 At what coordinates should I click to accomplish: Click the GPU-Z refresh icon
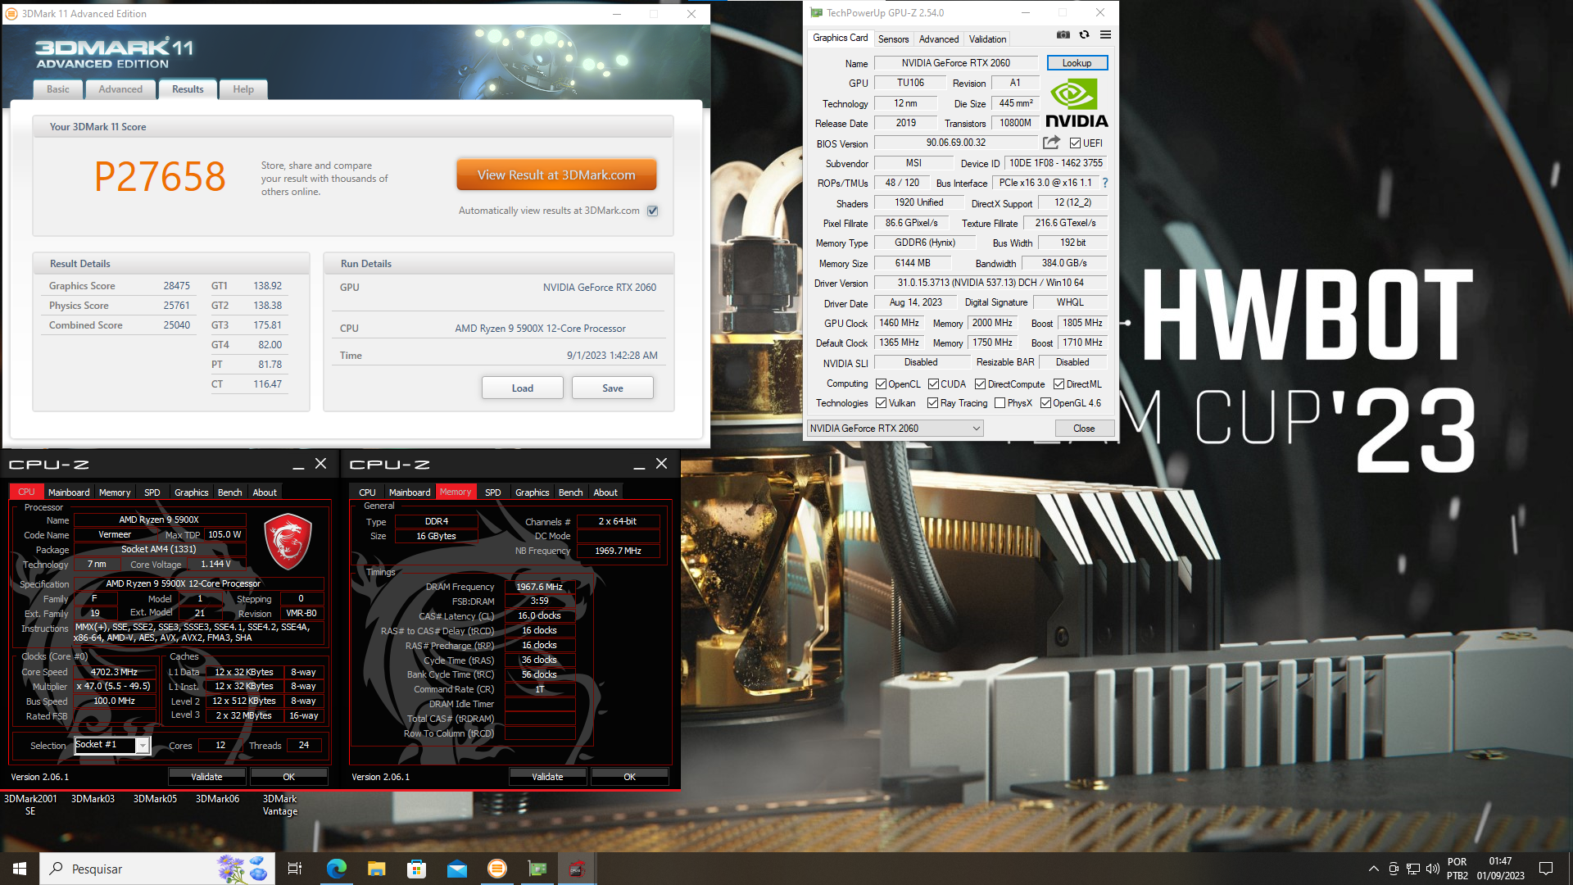tap(1084, 34)
